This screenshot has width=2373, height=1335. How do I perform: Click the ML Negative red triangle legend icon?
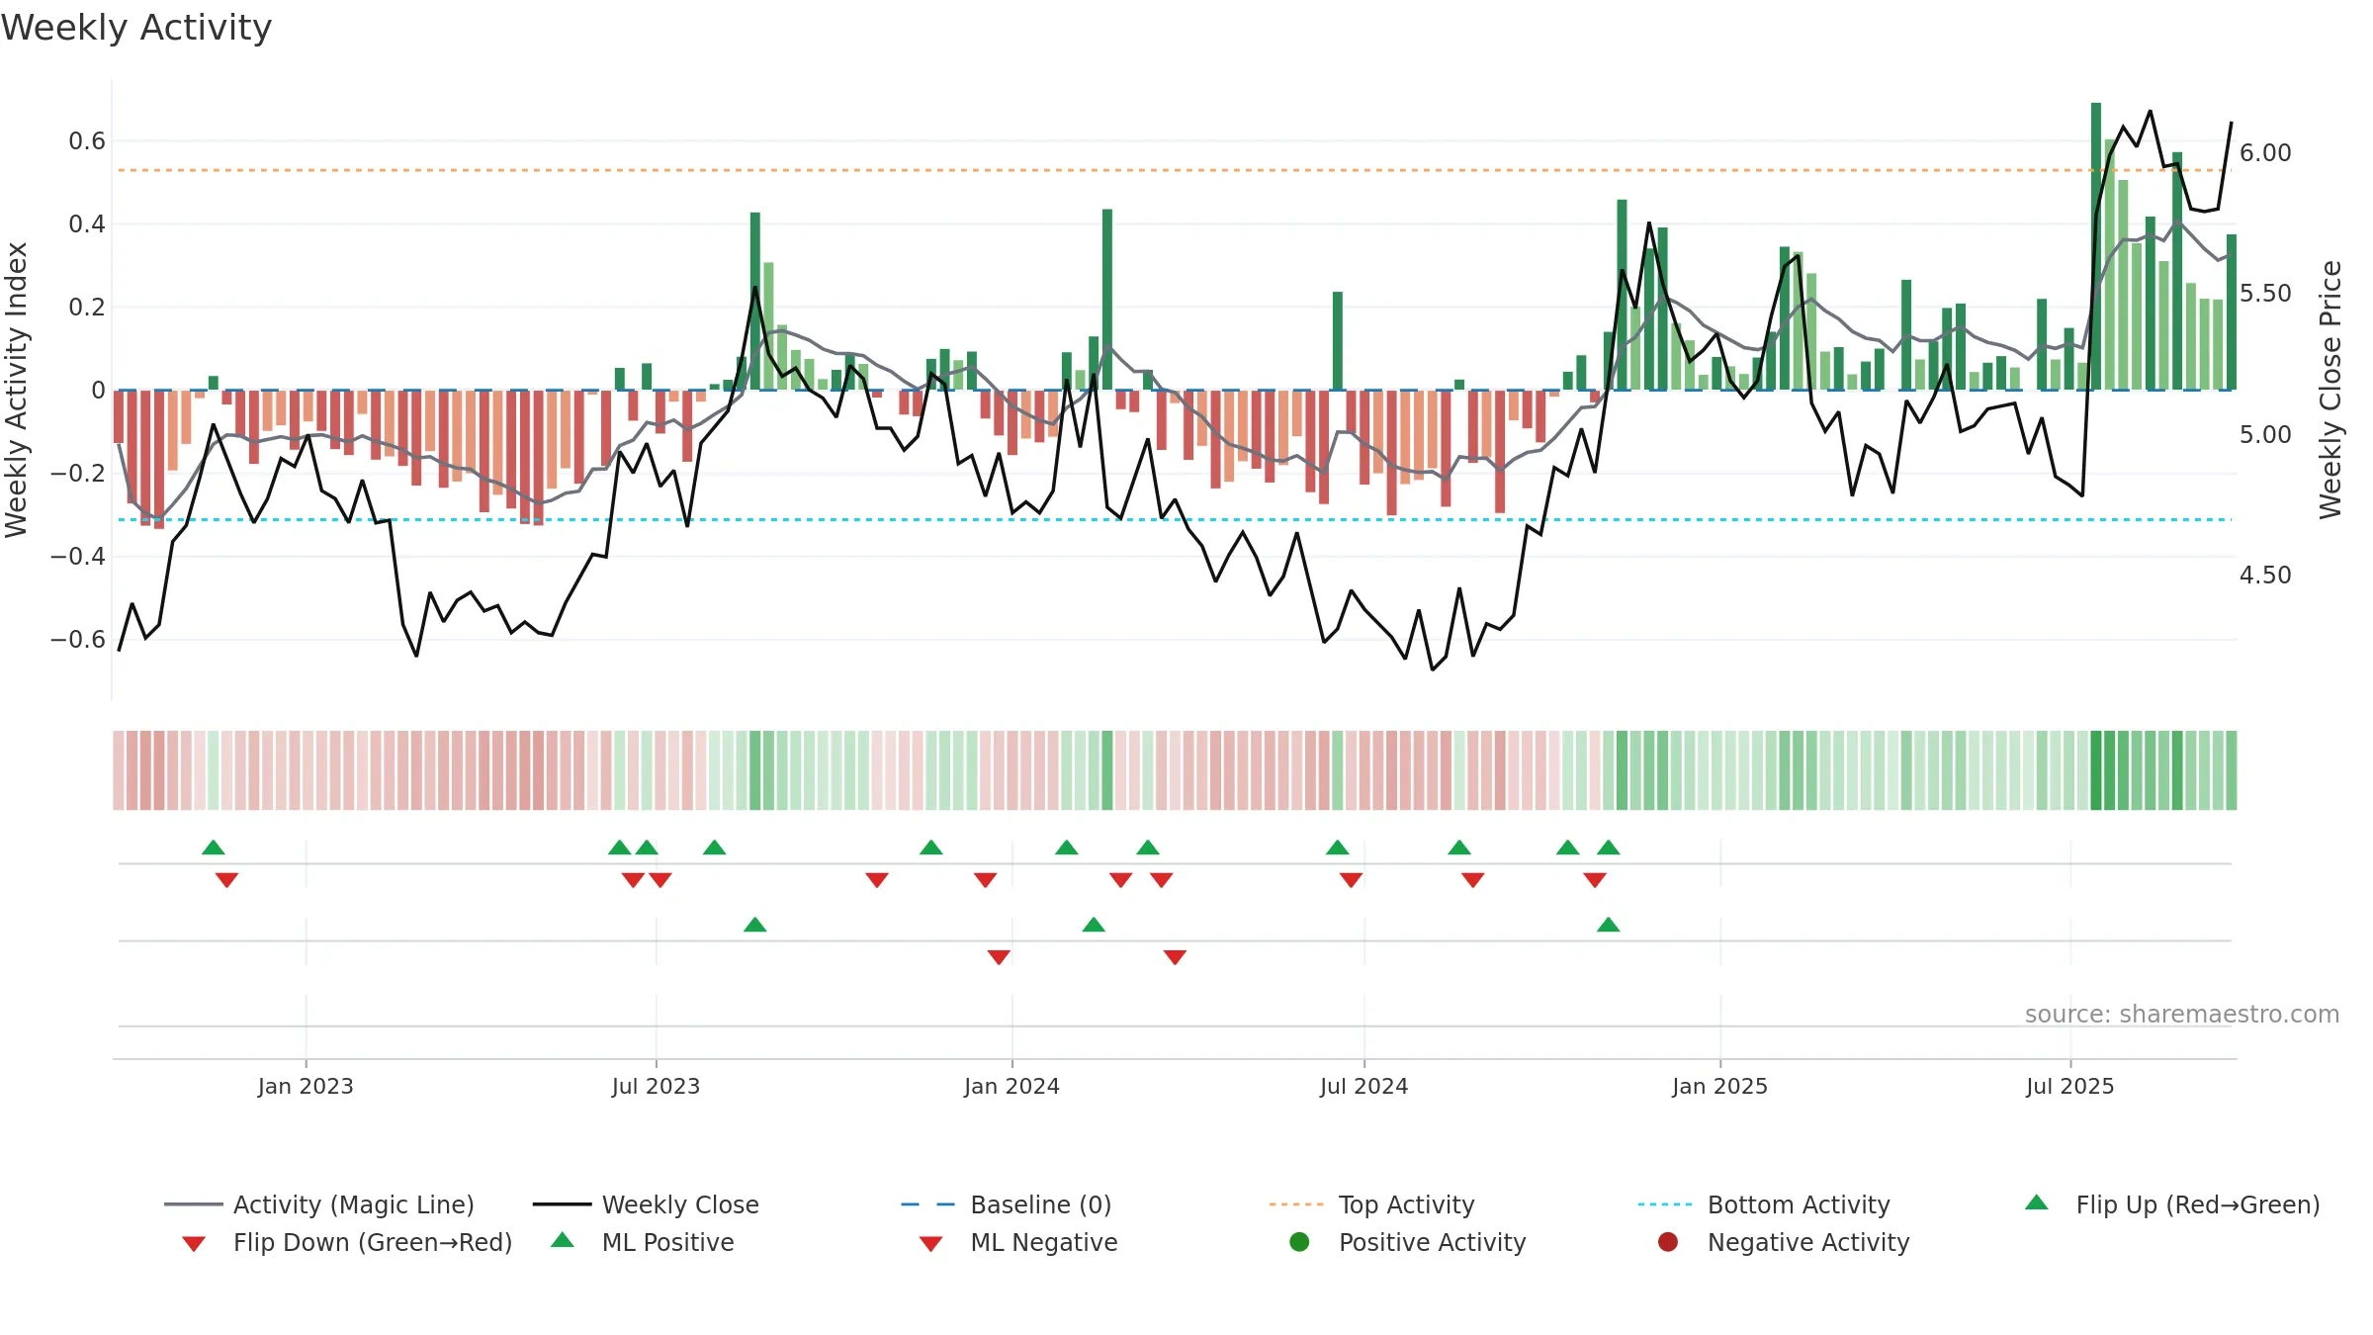click(x=930, y=1244)
